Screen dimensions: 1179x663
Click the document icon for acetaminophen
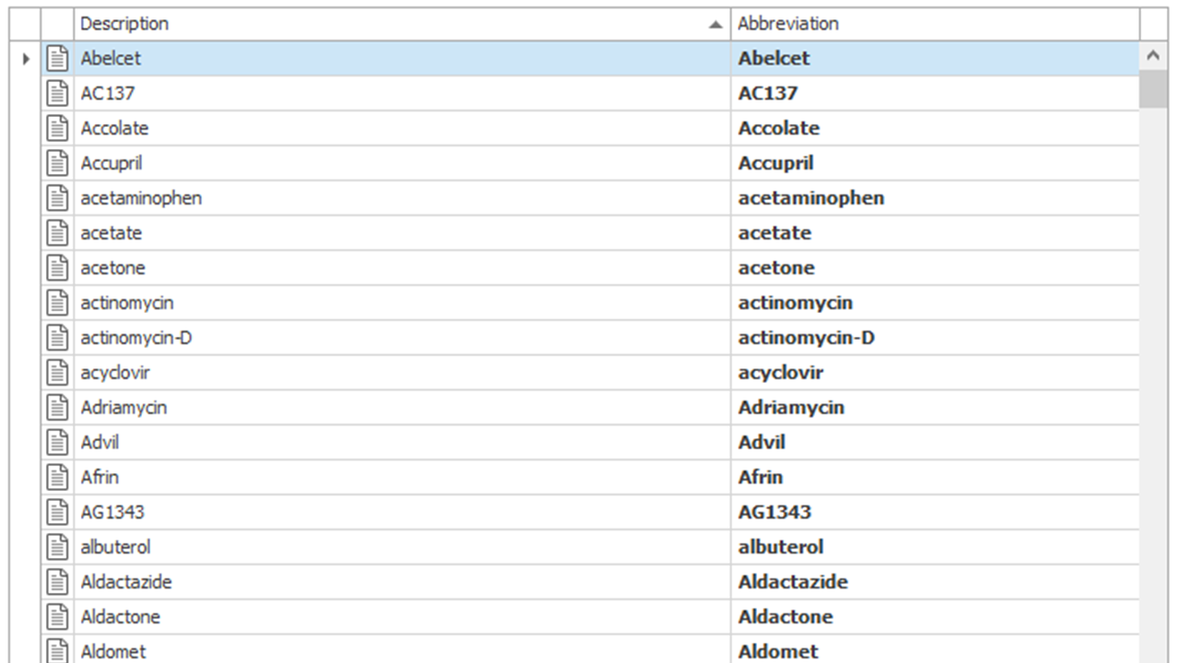click(x=58, y=198)
